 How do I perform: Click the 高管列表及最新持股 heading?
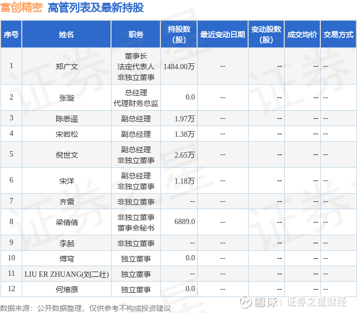tap(96, 7)
